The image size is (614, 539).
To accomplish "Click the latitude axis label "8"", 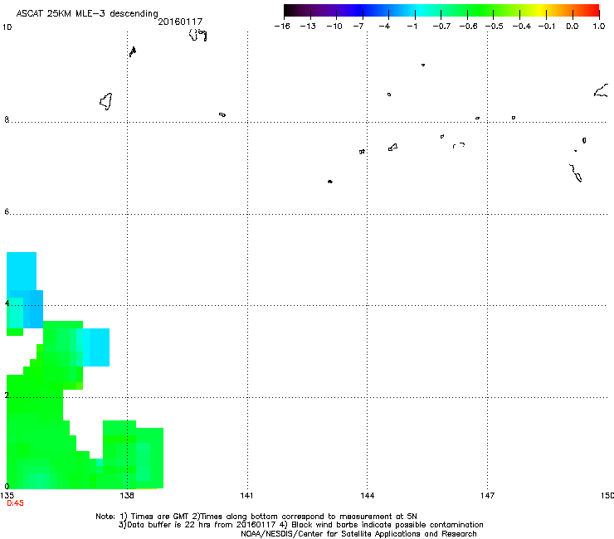I will [x=7, y=119].
